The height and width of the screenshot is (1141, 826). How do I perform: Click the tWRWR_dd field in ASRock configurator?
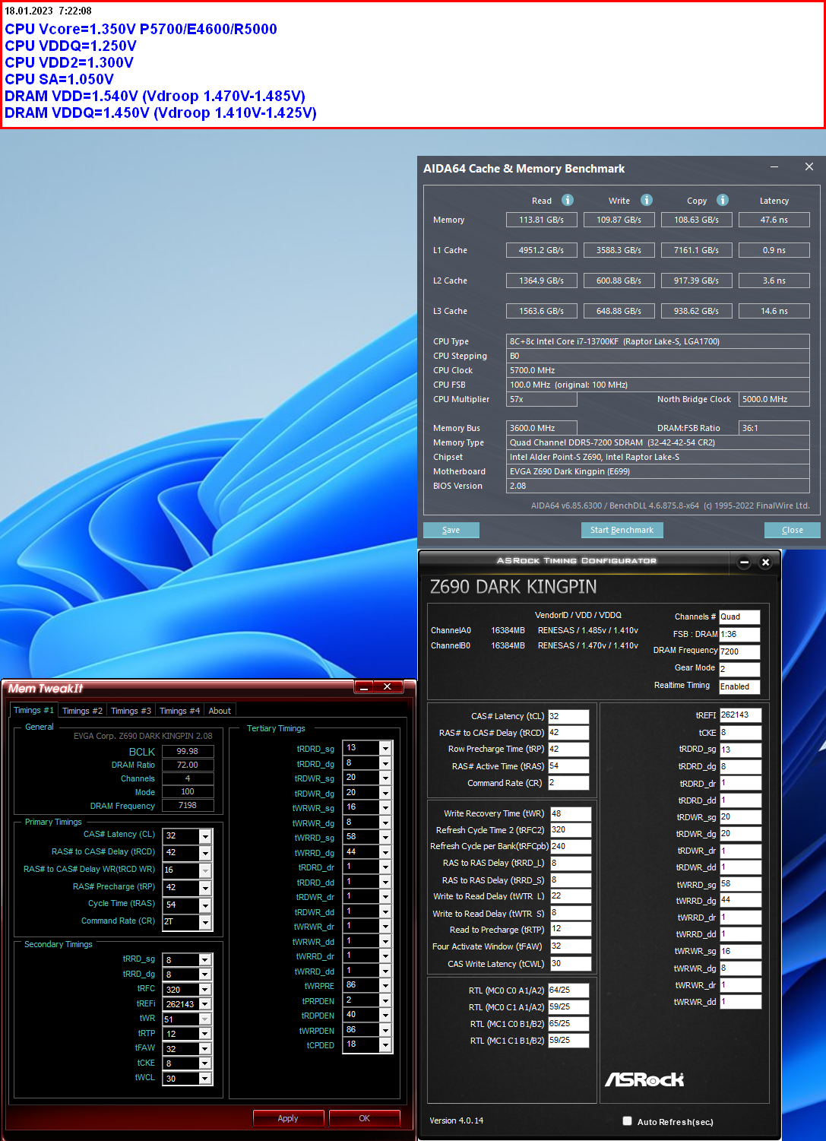coord(740,1002)
